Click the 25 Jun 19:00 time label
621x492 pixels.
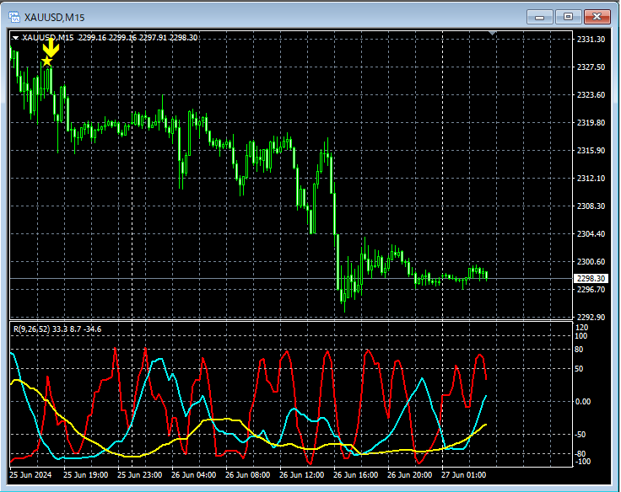click(x=85, y=475)
